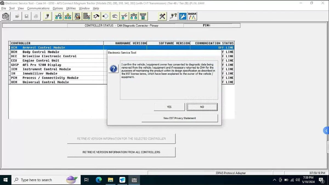
Task: Open the crossed wrench and screwdriver tool
Action: coord(162,16)
